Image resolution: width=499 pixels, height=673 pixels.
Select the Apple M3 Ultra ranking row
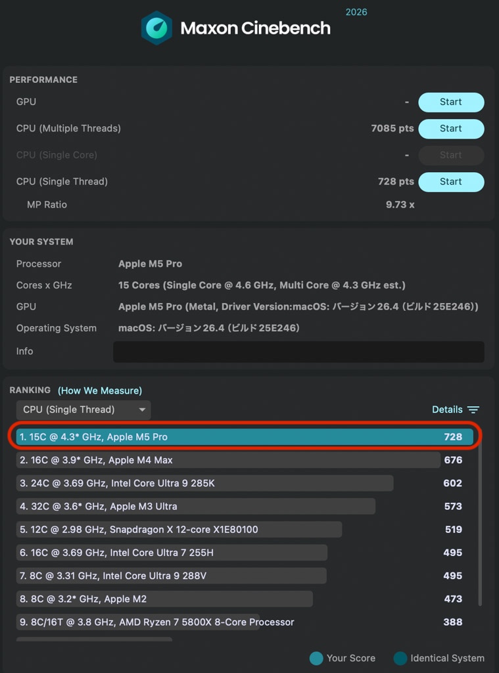(x=196, y=506)
